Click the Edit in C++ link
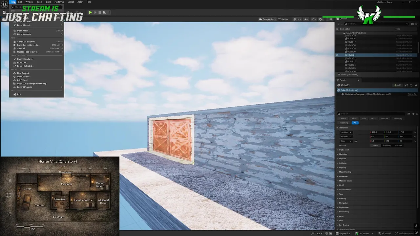This screenshot has width=420, height=236. click(x=412, y=94)
